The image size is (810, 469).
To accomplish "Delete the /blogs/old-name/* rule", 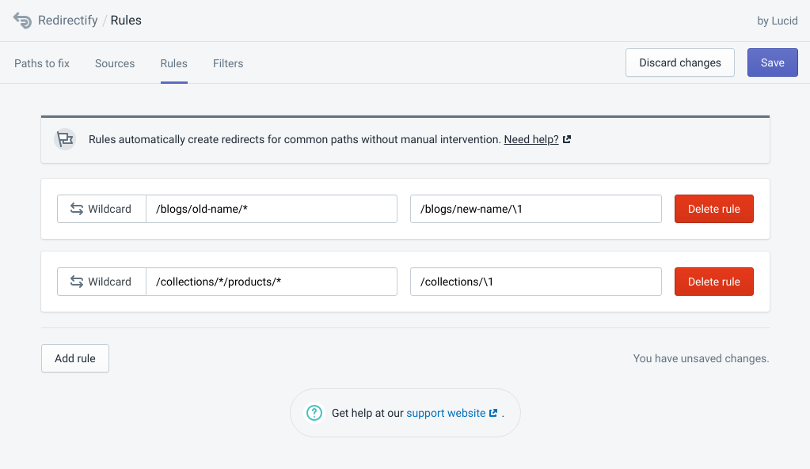I will pos(714,209).
